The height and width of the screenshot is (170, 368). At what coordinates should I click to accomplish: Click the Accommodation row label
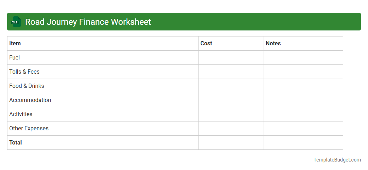point(30,100)
